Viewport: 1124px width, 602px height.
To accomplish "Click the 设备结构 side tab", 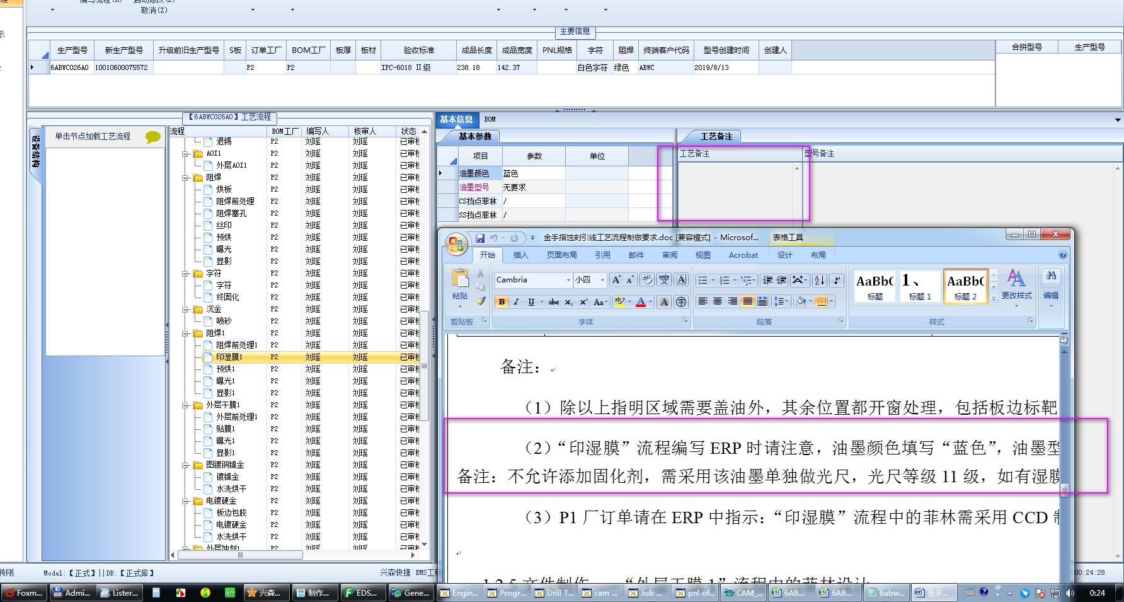I will (x=36, y=151).
